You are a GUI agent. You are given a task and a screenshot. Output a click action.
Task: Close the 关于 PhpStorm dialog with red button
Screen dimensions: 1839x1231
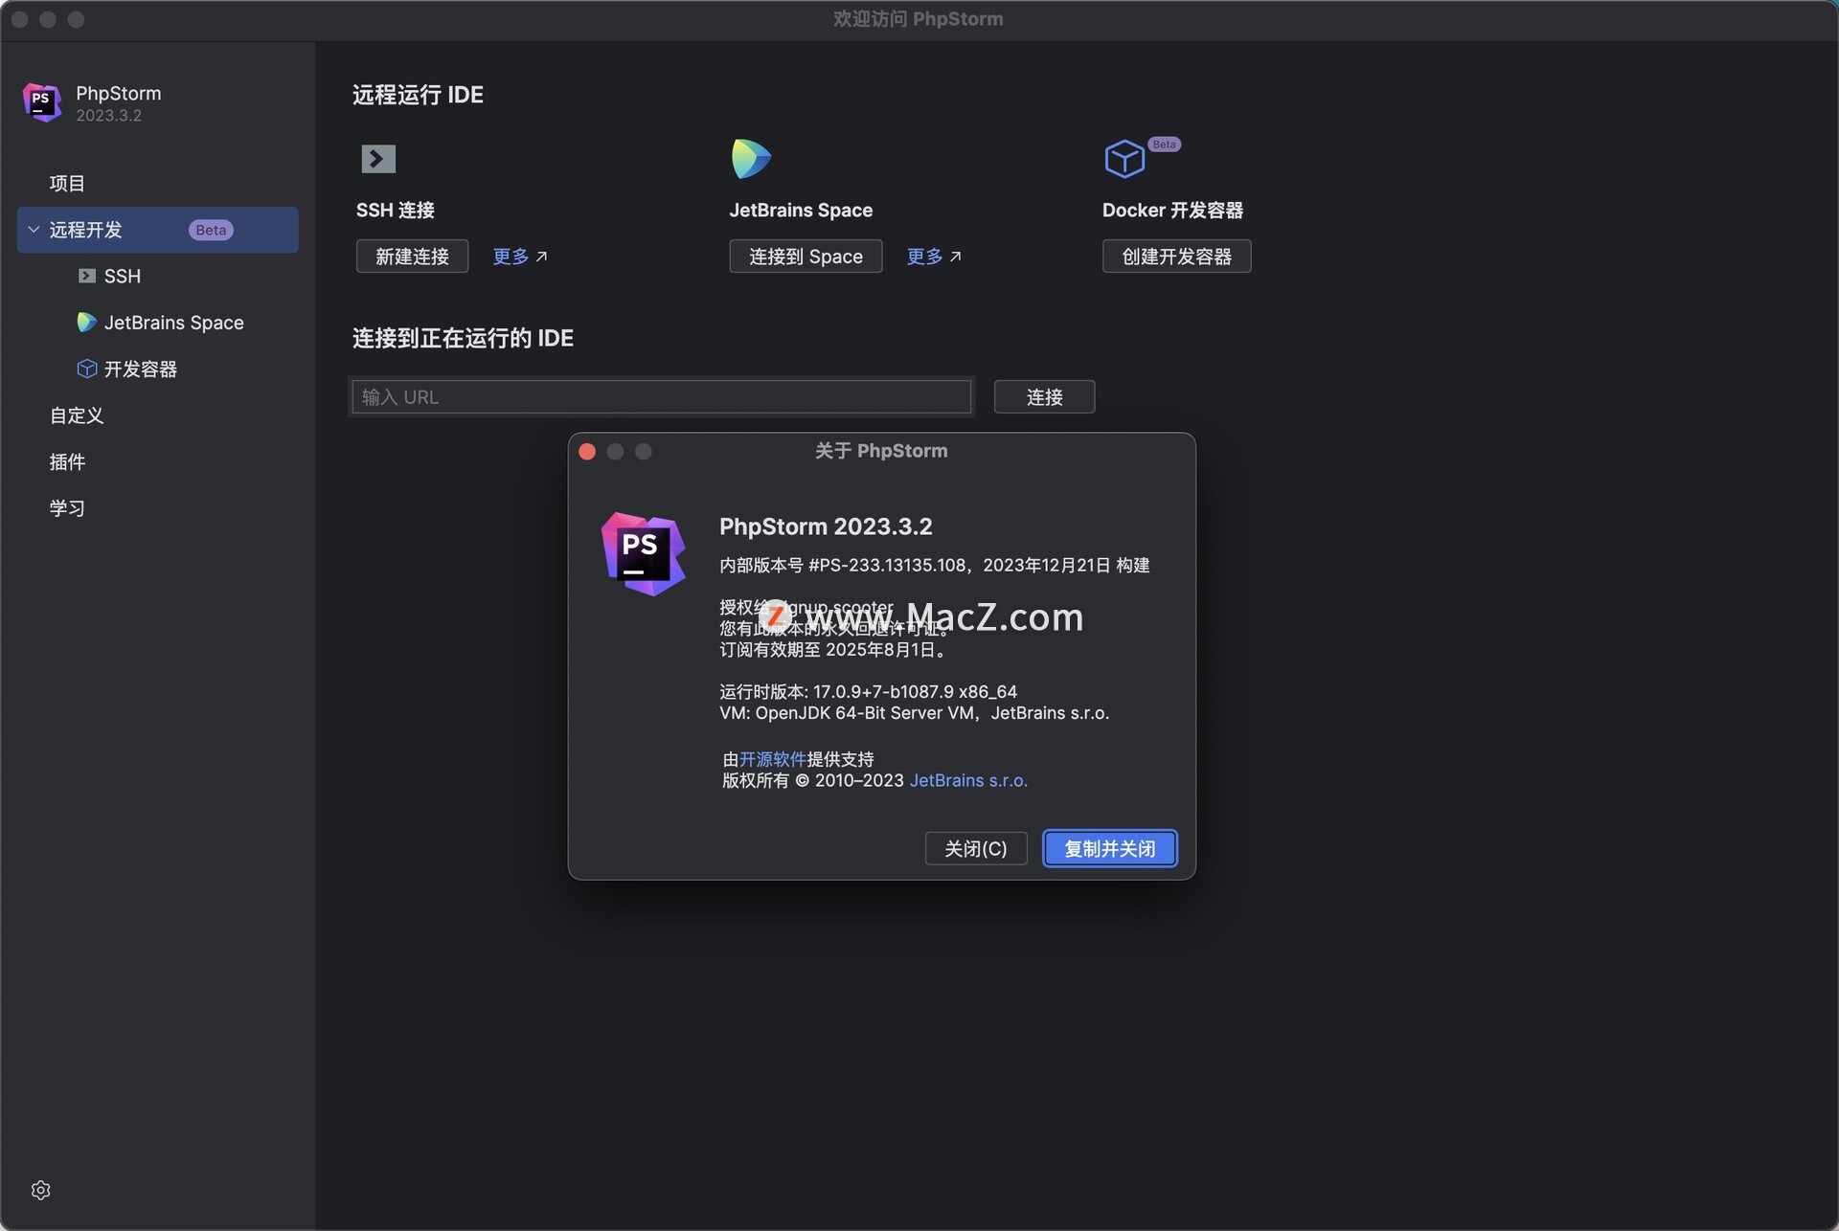point(587,451)
